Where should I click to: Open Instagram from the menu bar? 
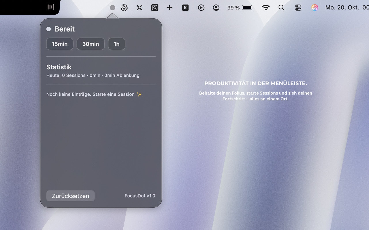(155, 7)
